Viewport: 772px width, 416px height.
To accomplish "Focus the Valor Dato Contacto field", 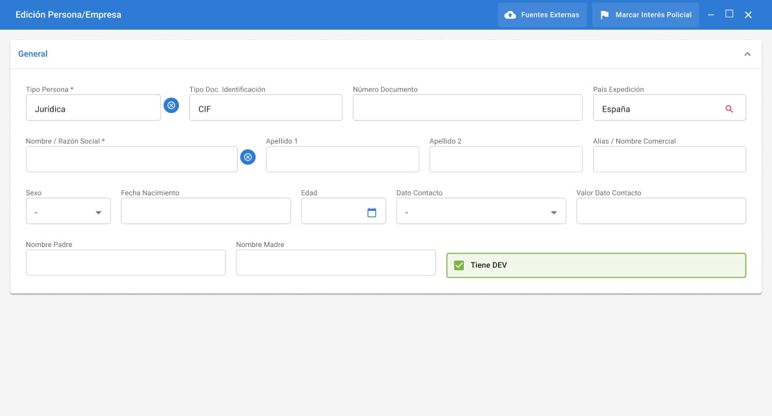I will point(661,211).
